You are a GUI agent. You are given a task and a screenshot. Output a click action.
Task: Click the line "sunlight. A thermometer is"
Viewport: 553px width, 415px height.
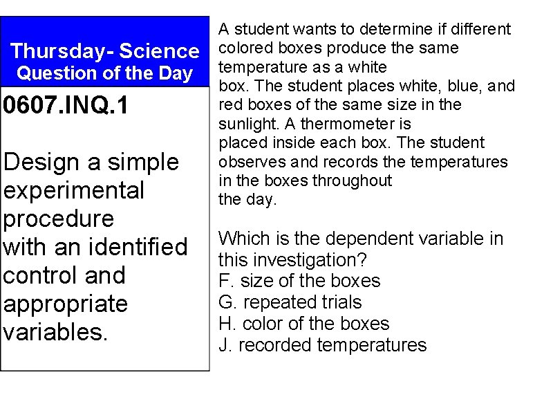point(315,124)
